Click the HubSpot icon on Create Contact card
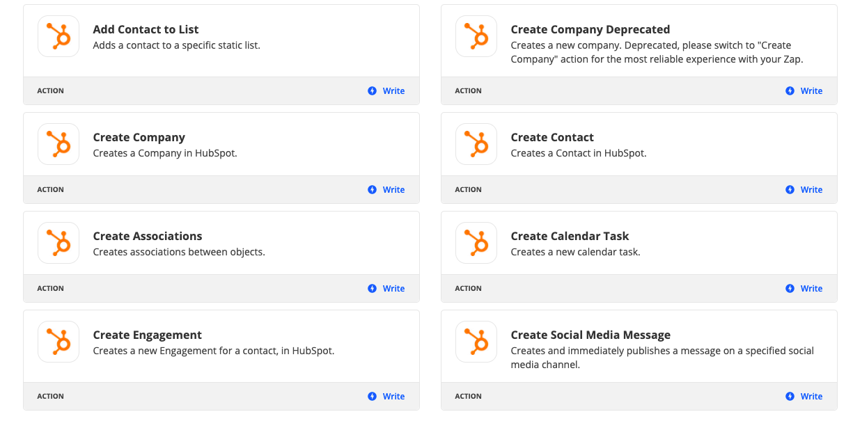 pos(476,144)
